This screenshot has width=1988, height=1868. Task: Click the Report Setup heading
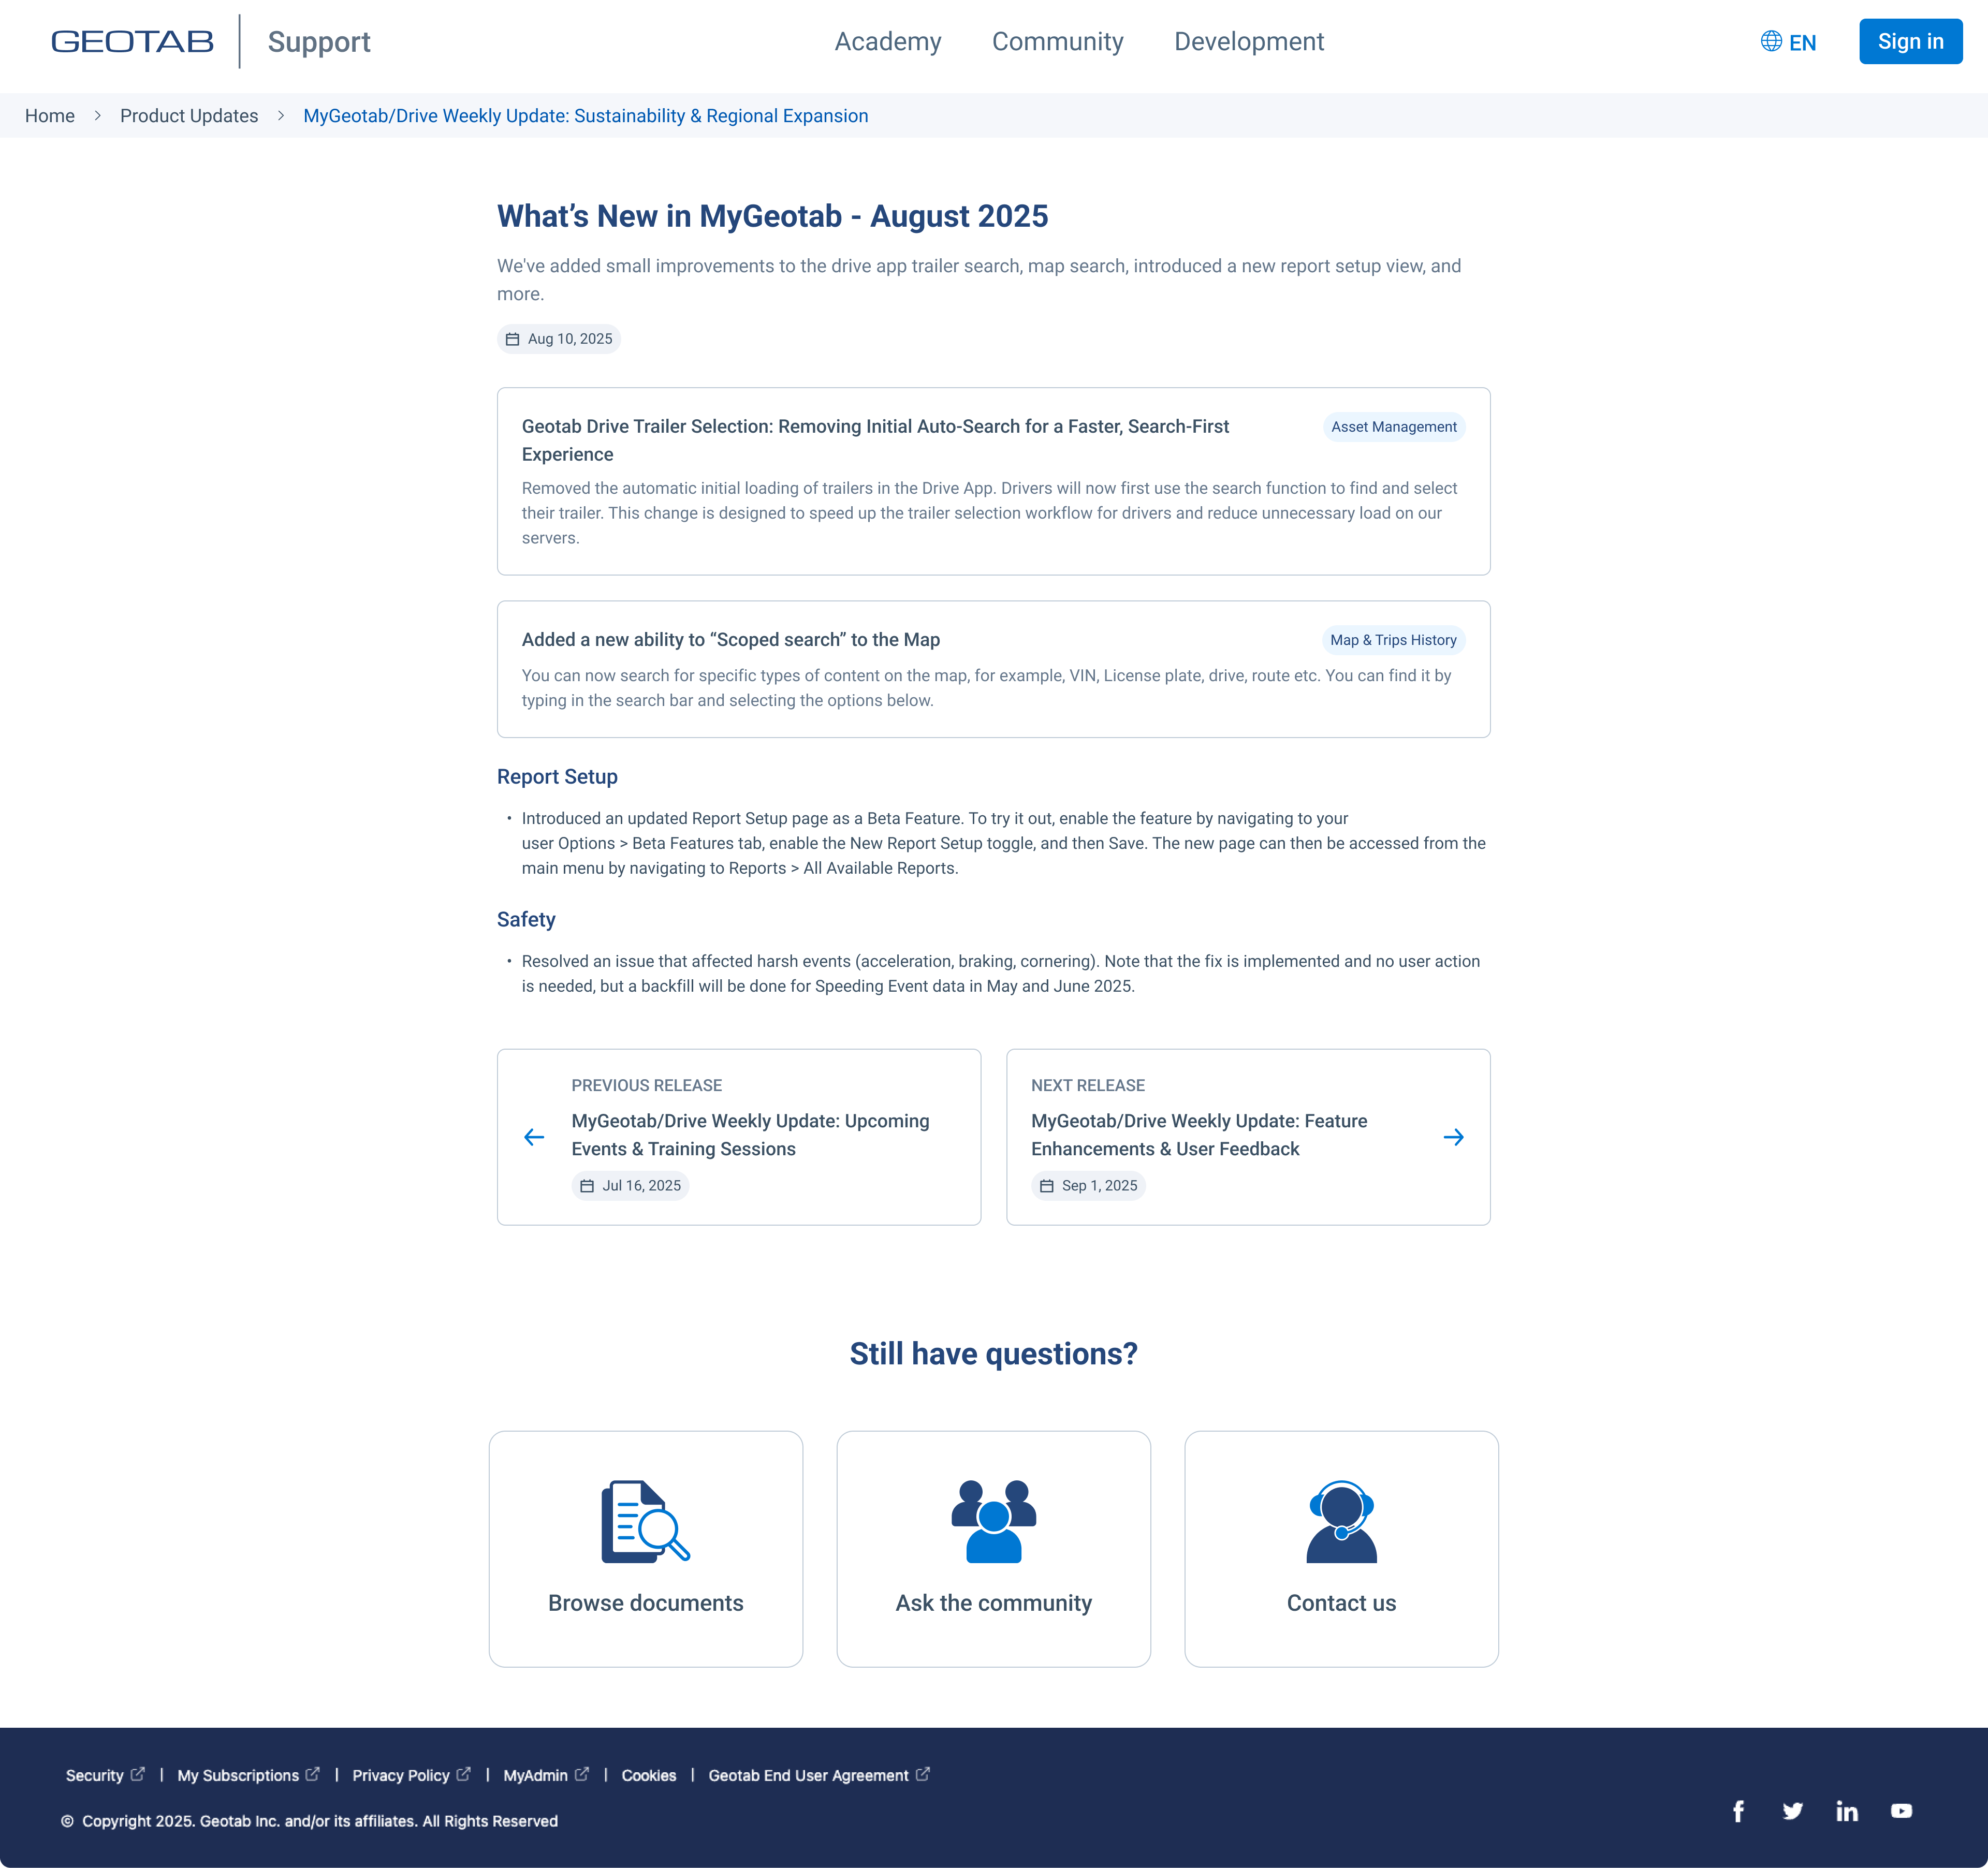pyautogui.click(x=557, y=777)
